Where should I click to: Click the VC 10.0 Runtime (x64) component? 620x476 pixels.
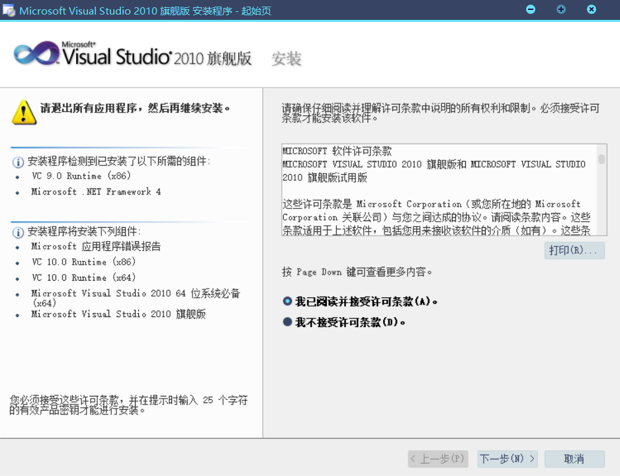pyautogui.click(x=83, y=278)
